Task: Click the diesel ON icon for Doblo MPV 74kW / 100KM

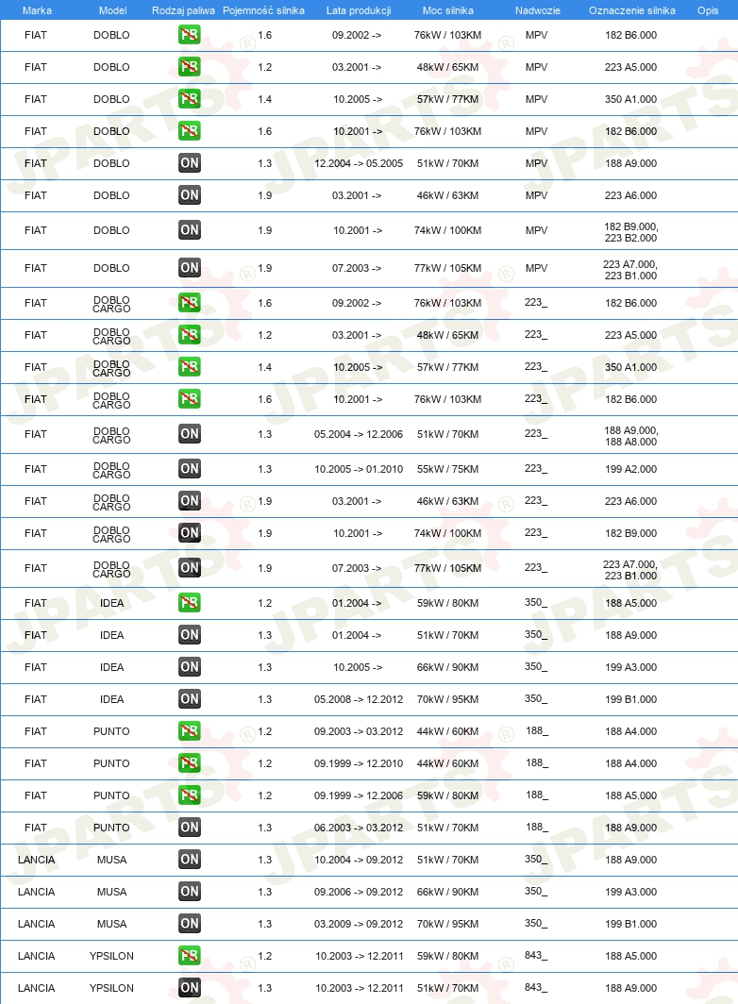Action: pyautogui.click(x=189, y=230)
